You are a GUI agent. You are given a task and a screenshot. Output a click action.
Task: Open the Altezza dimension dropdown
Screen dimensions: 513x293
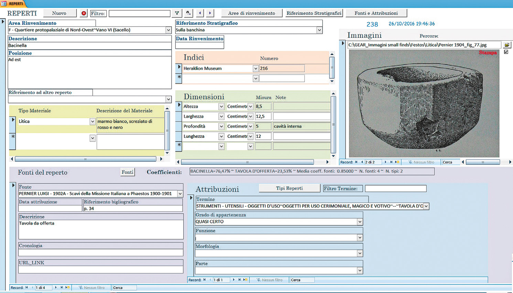(221, 107)
